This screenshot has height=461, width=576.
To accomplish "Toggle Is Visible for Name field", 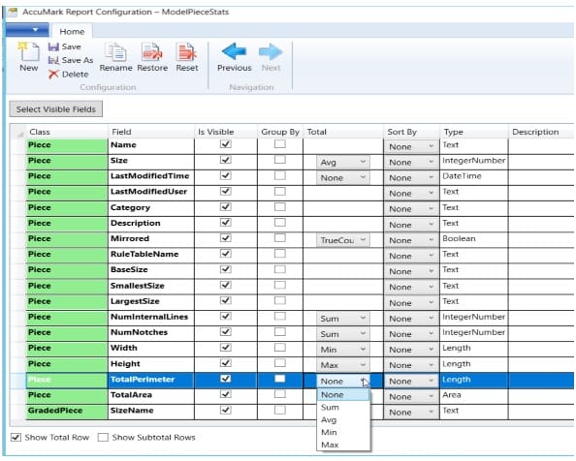I will (x=226, y=144).
